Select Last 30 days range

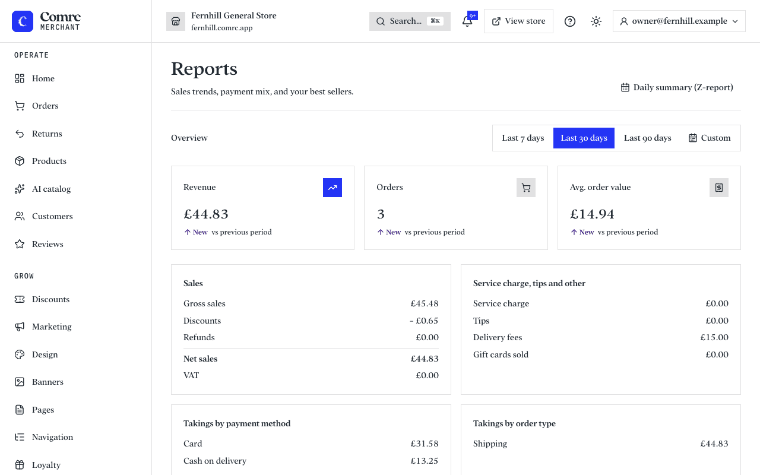point(584,138)
